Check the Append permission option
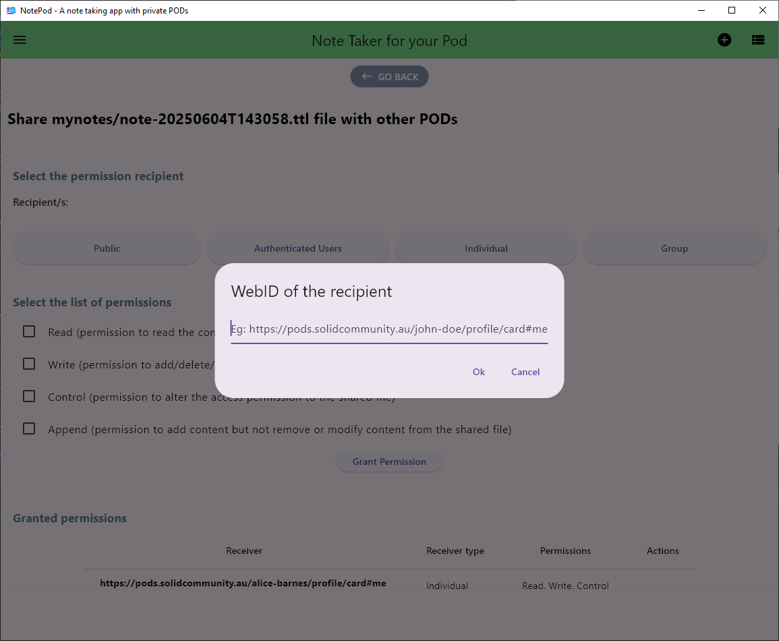This screenshot has height=641, width=779. coord(28,428)
